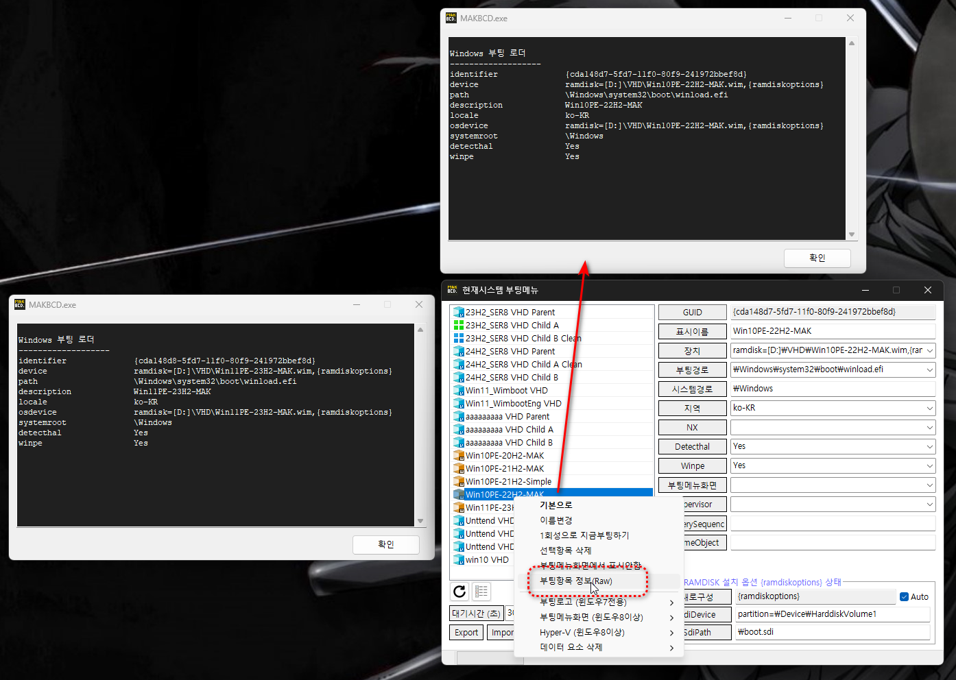
Task: Click 확인 in the upper MAKBCD.exe window
Action: tap(817, 258)
